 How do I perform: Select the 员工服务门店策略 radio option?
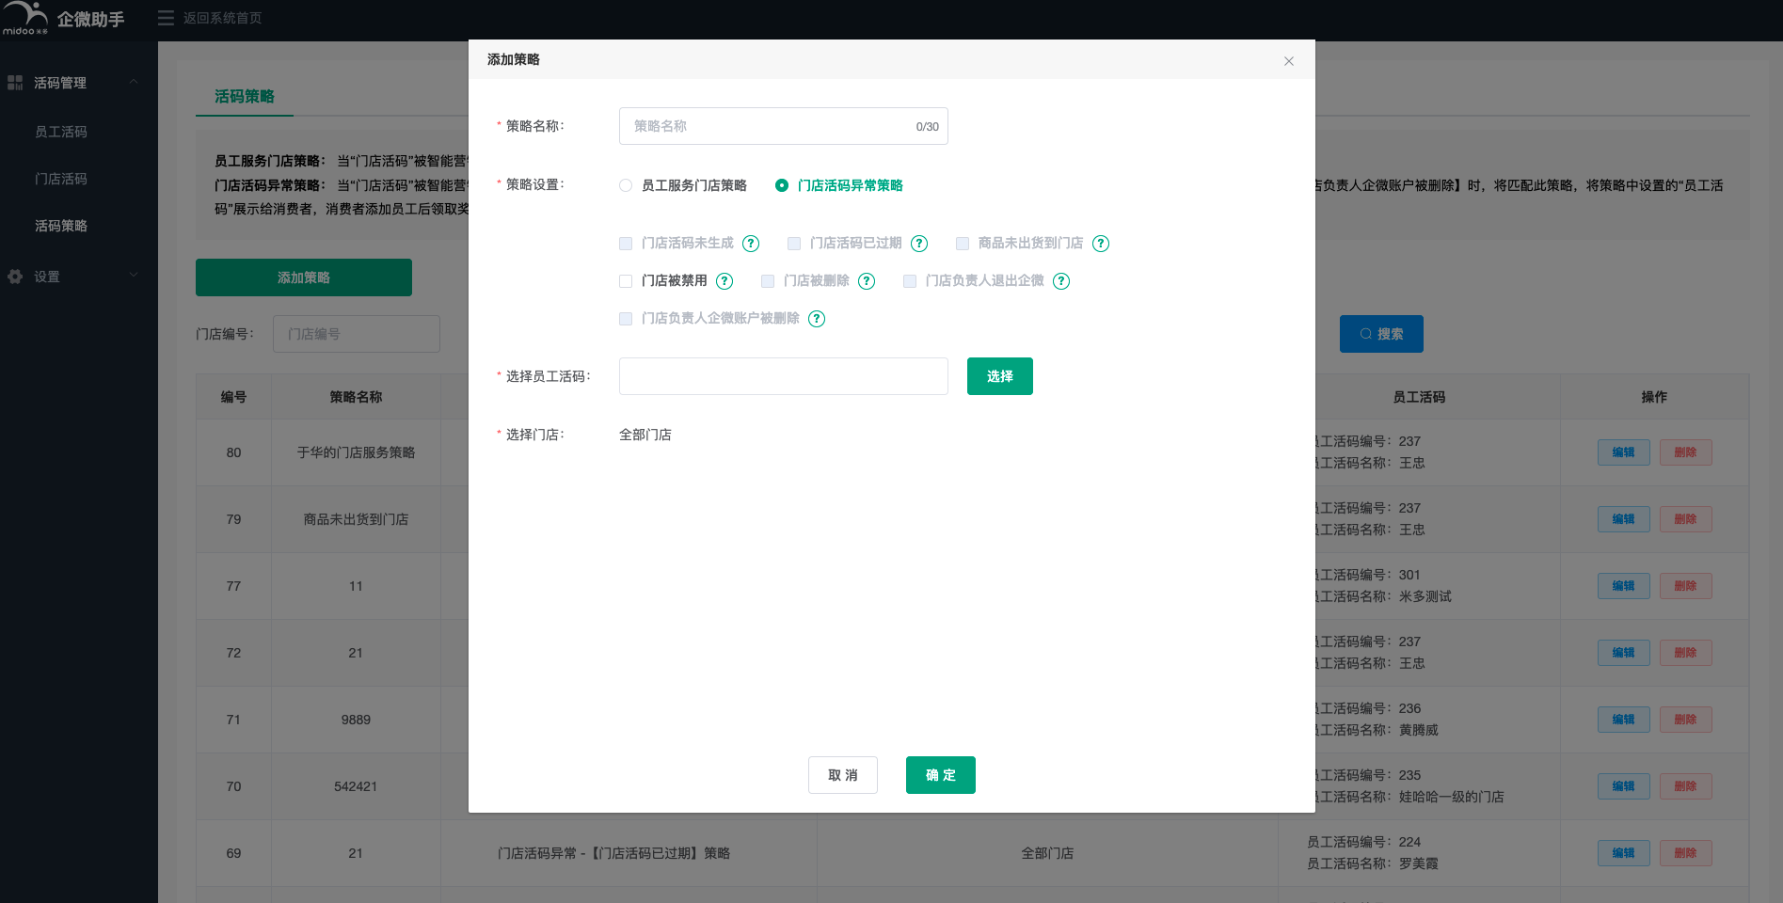point(626,185)
